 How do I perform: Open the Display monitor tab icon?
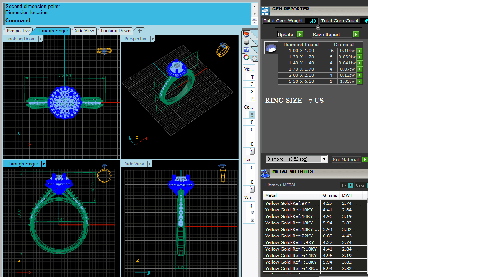(246, 42)
